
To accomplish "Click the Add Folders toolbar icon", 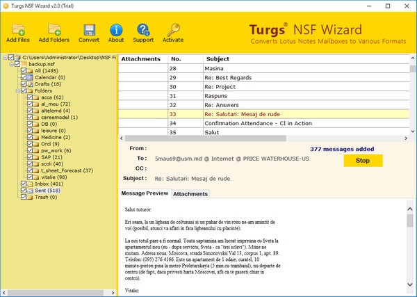I will pyautogui.click(x=54, y=30).
